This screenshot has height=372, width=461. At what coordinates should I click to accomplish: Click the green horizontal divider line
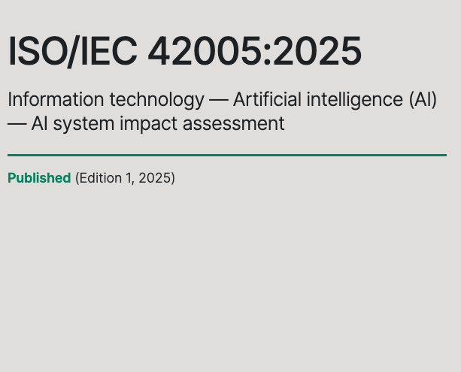pos(227,155)
